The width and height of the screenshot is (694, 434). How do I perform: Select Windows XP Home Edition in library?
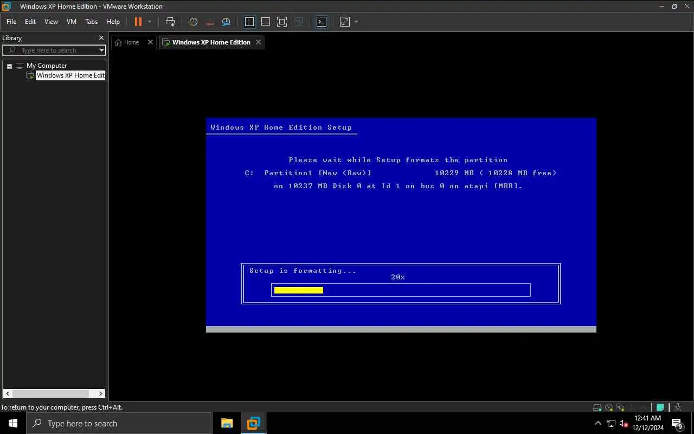pyautogui.click(x=70, y=75)
